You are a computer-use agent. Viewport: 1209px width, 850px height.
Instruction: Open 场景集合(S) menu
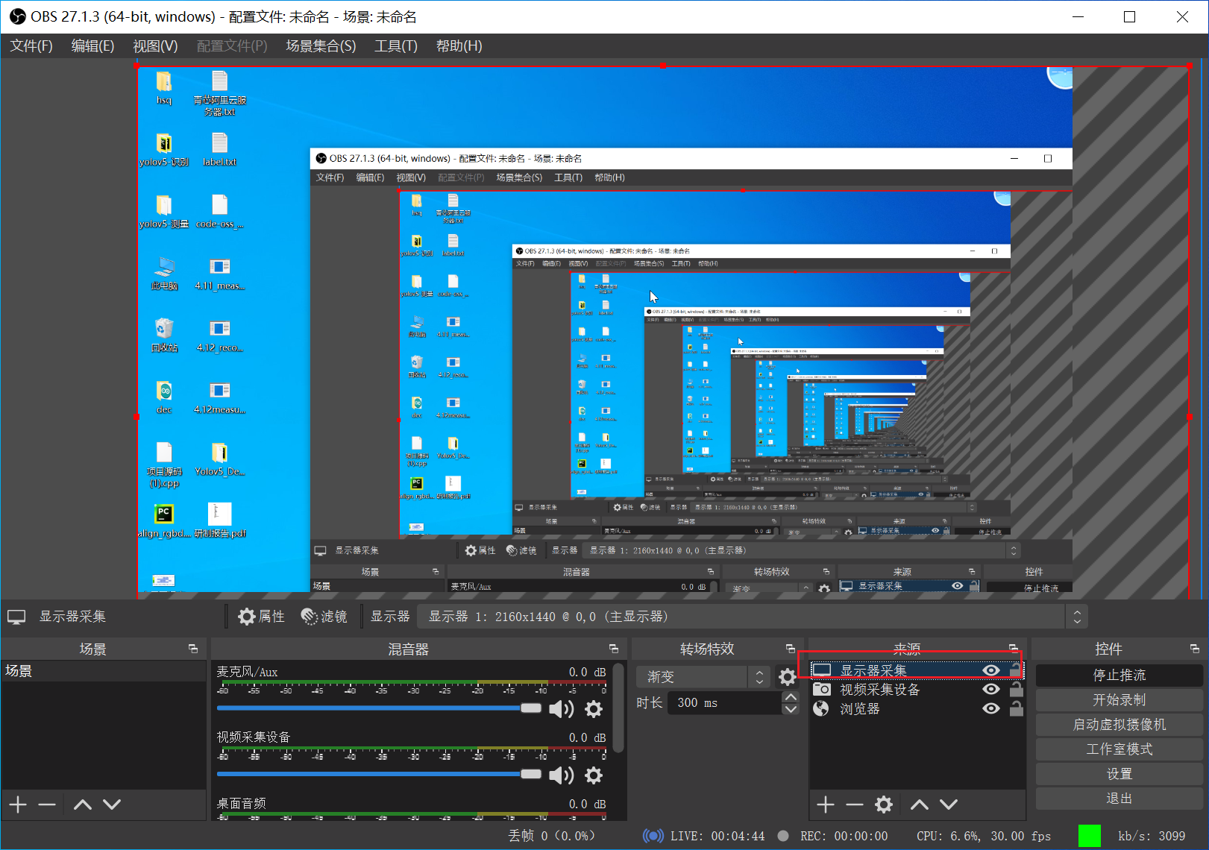tap(321, 46)
